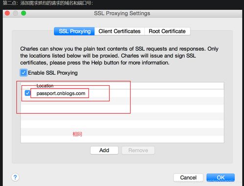Open the Client Certificates tab
This screenshot has height=186, width=244.
(x=119, y=31)
